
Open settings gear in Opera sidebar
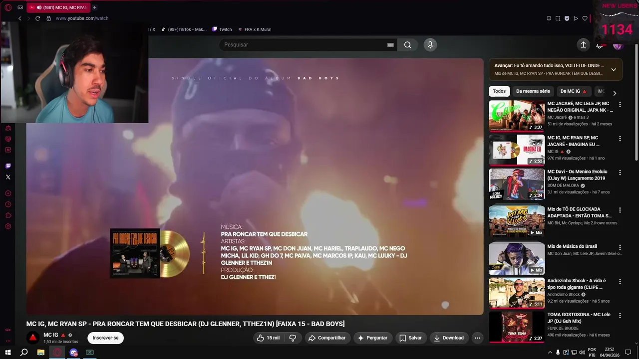click(x=8, y=226)
